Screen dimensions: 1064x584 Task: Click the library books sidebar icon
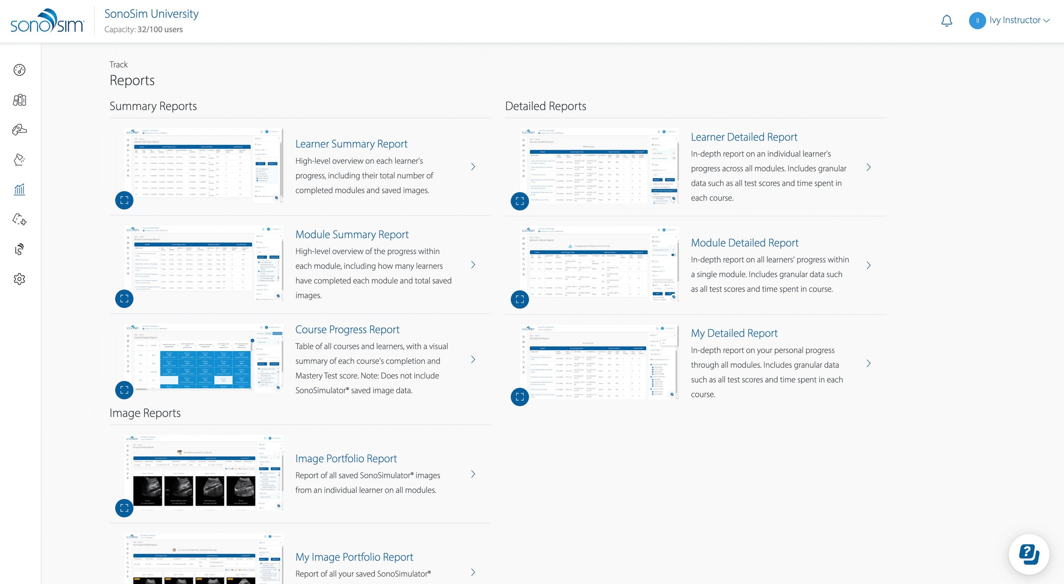point(20,100)
